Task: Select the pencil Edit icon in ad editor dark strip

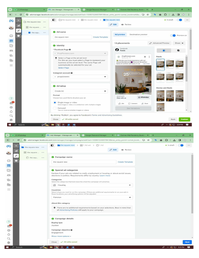Action: pos(19,30)
